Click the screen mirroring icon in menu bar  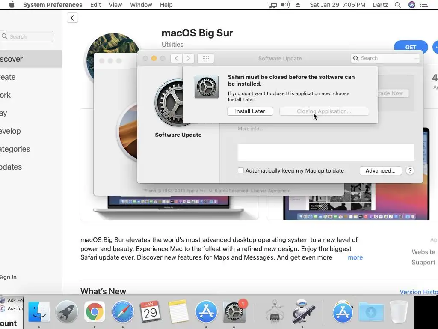coord(272,5)
